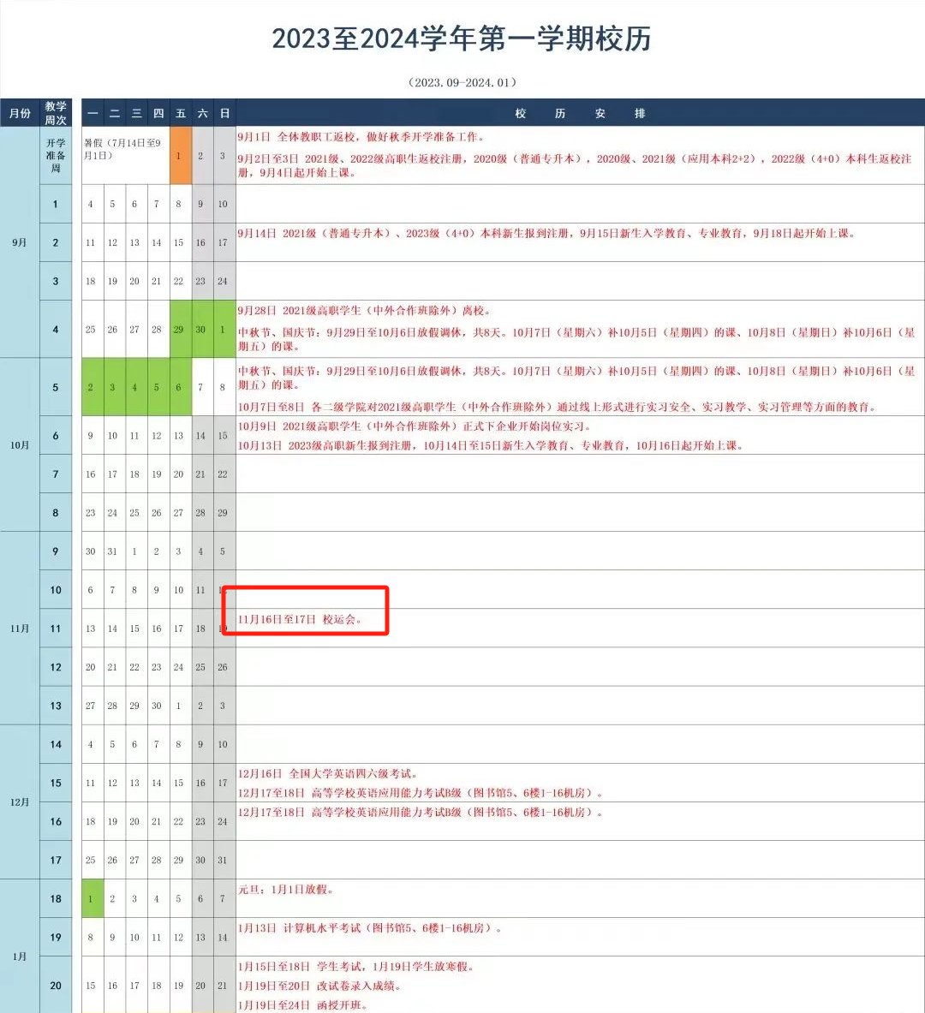Select the 五 weekday header

[181, 113]
